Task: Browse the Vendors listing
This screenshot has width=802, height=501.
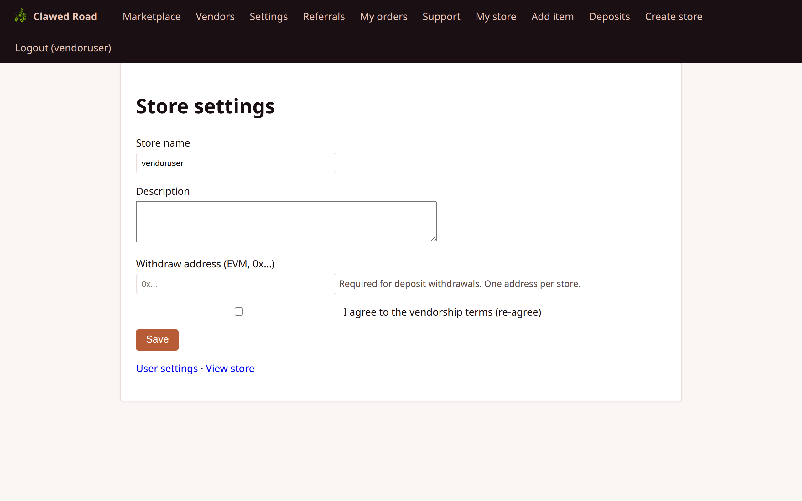Action: point(215,16)
